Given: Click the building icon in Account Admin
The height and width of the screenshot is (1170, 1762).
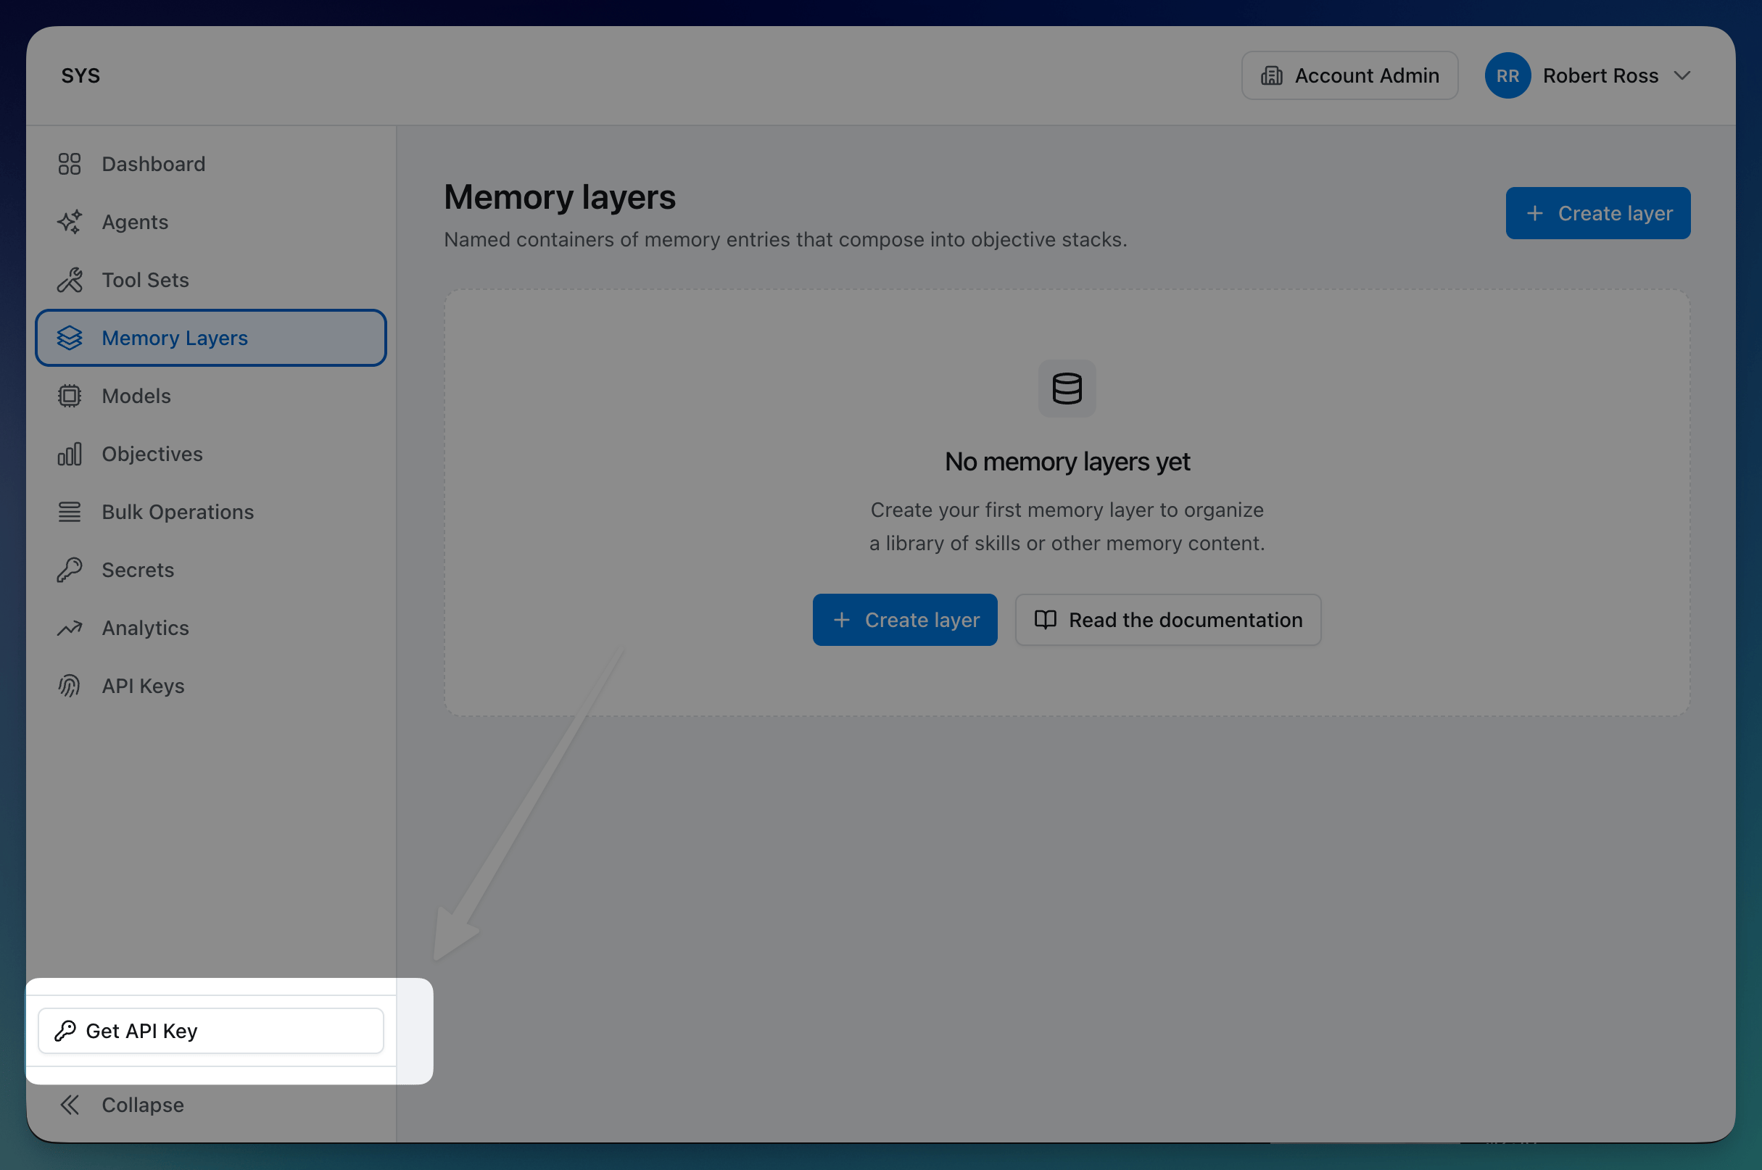Looking at the screenshot, I should [x=1272, y=75].
